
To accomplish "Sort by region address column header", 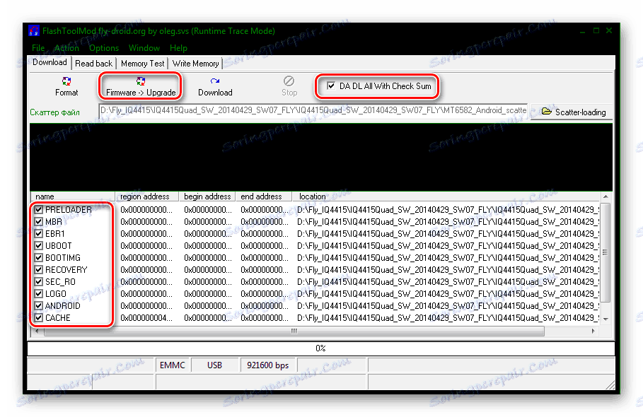I will click(x=146, y=196).
